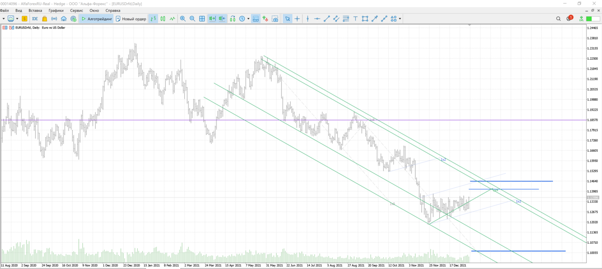Viewport: 602px width, 269px height.
Task: Click the 23 Dec 2020 date label
Action: coord(132,265)
